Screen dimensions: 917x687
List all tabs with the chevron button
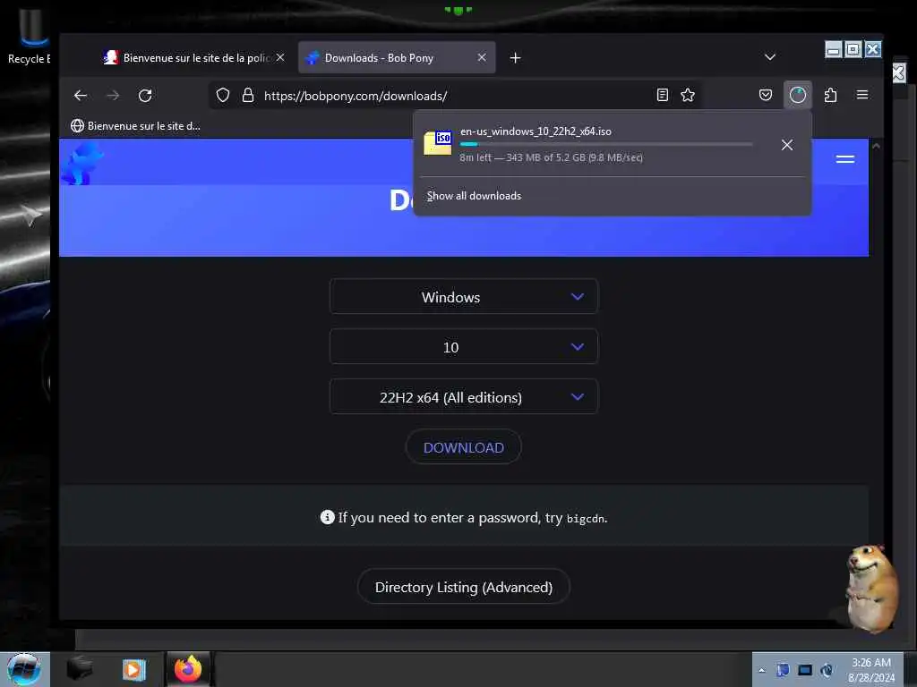click(x=770, y=57)
